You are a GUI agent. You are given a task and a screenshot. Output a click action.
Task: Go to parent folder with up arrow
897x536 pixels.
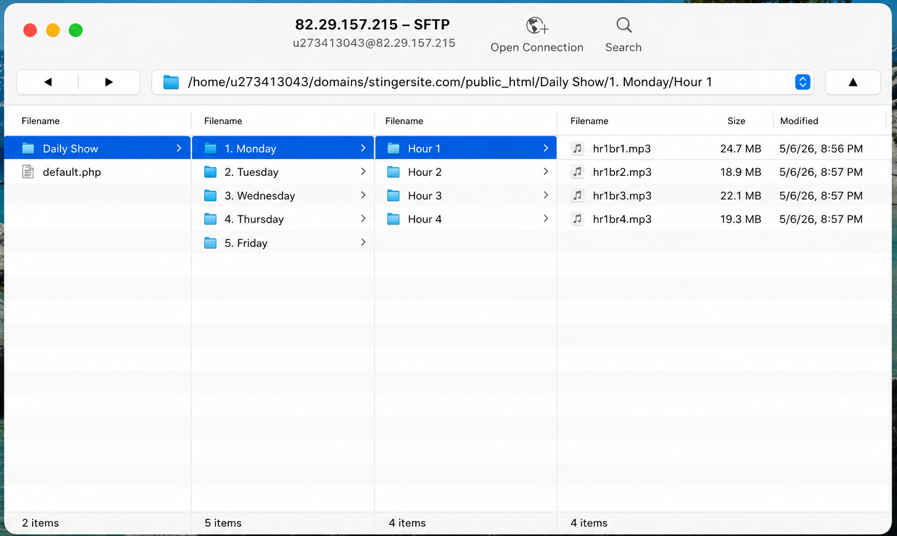click(853, 82)
